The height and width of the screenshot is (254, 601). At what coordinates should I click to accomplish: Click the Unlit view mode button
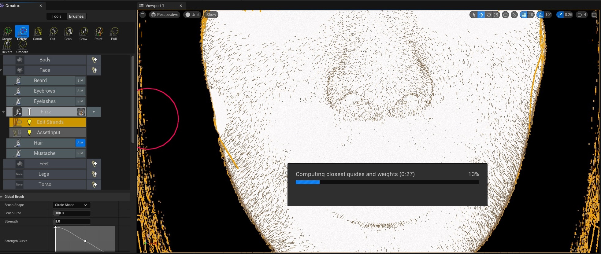[192, 15]
